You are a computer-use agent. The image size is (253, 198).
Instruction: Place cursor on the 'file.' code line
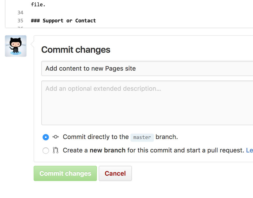(x=38, y=4)
